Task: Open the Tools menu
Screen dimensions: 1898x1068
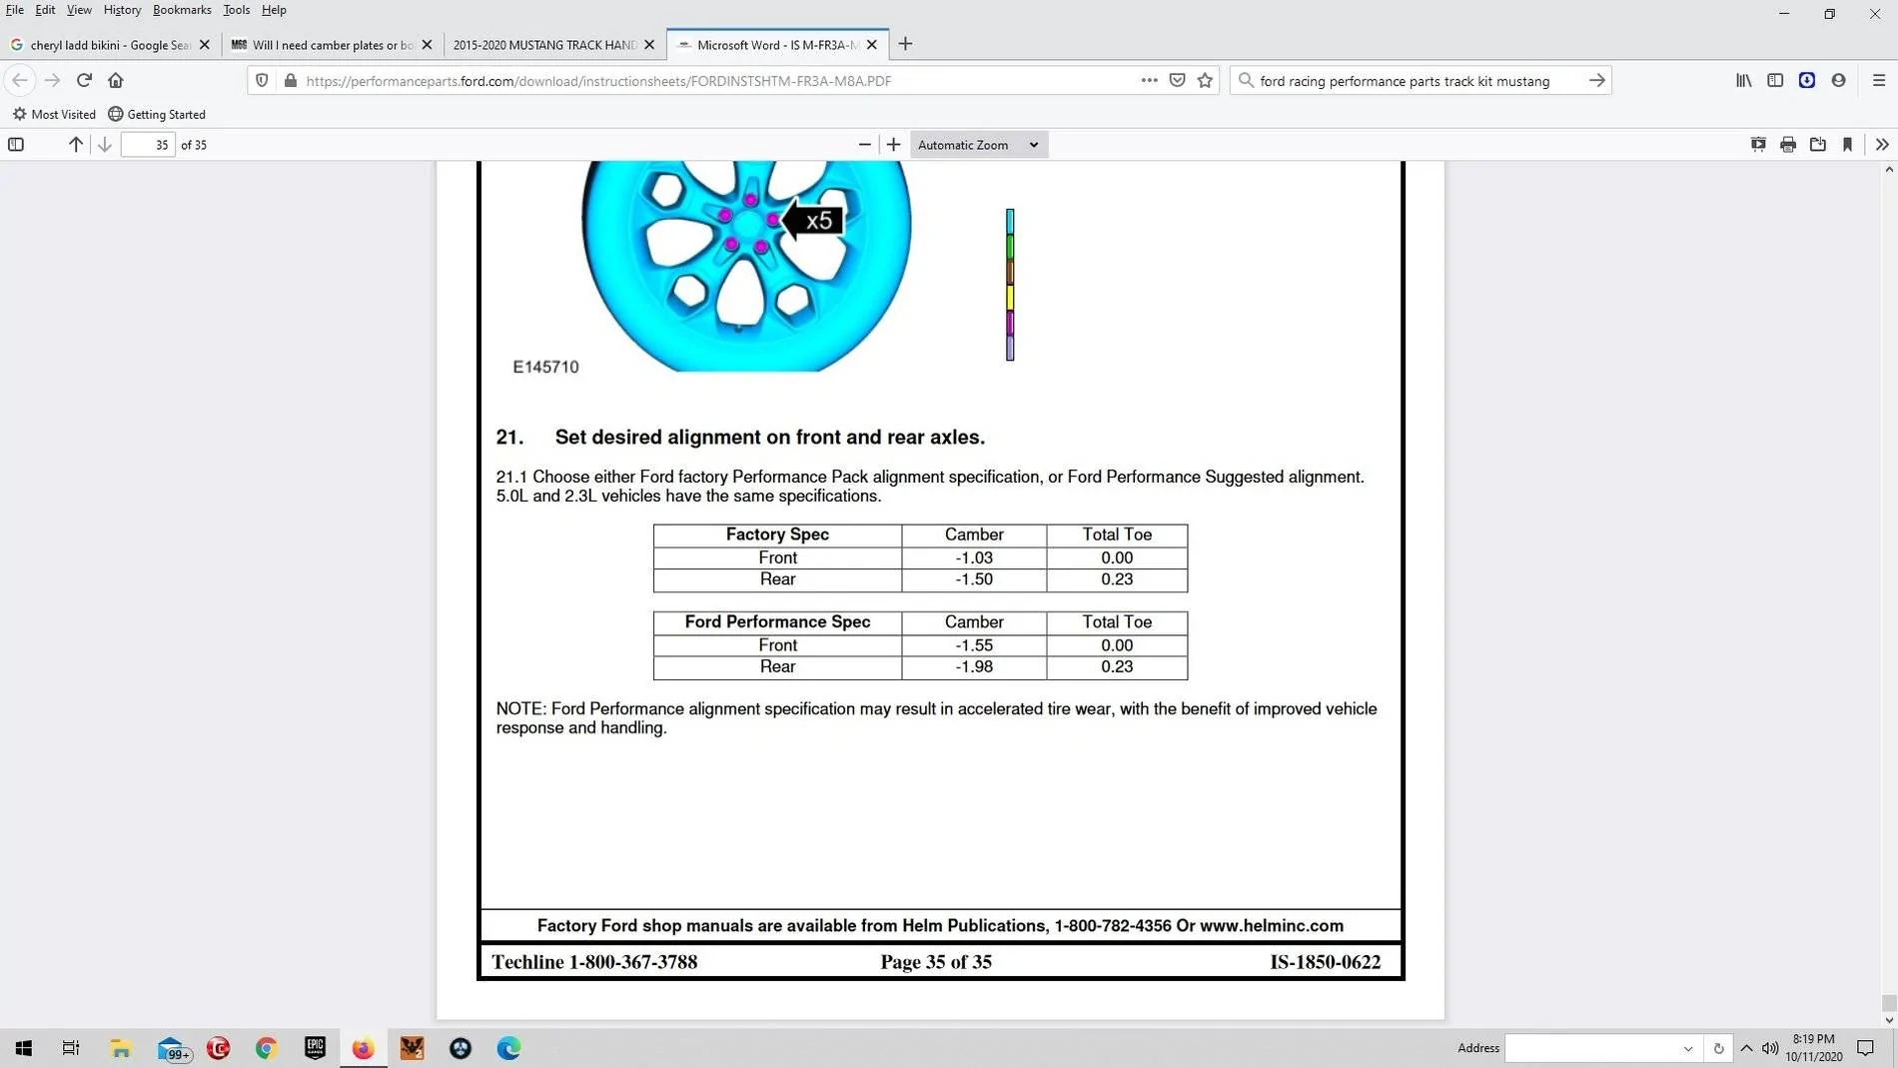Action: click(x=237, y=10)
